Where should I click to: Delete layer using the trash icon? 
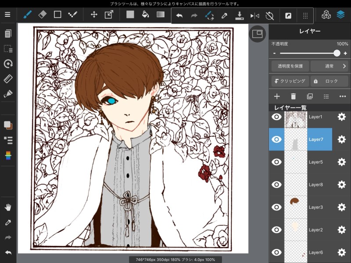[293, 96]
